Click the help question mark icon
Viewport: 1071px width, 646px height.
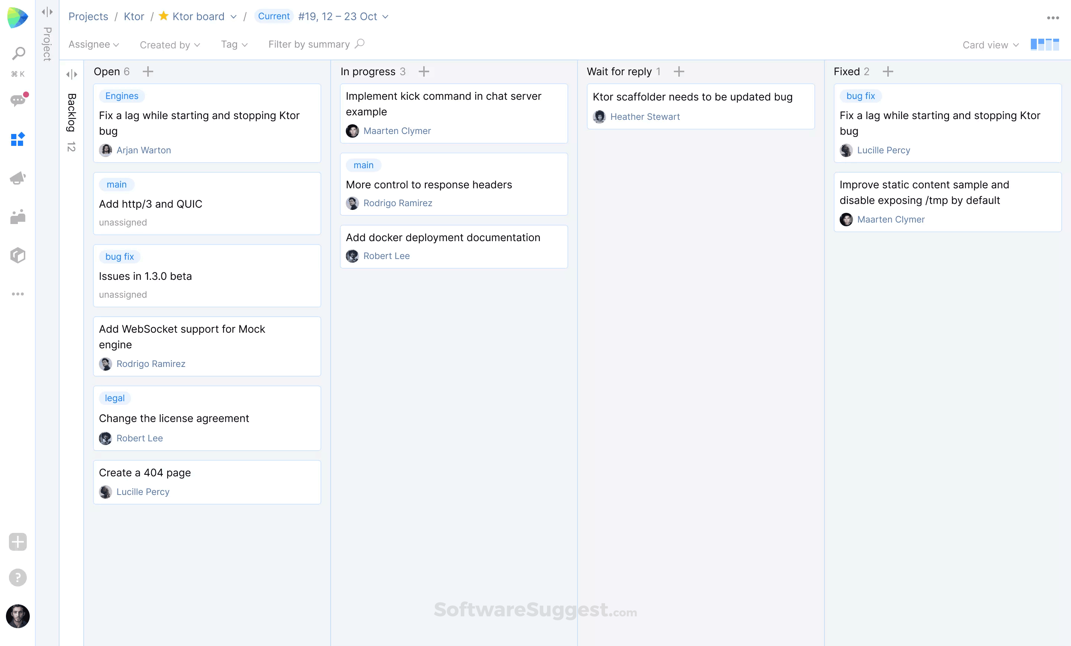[x=18, y=577]
